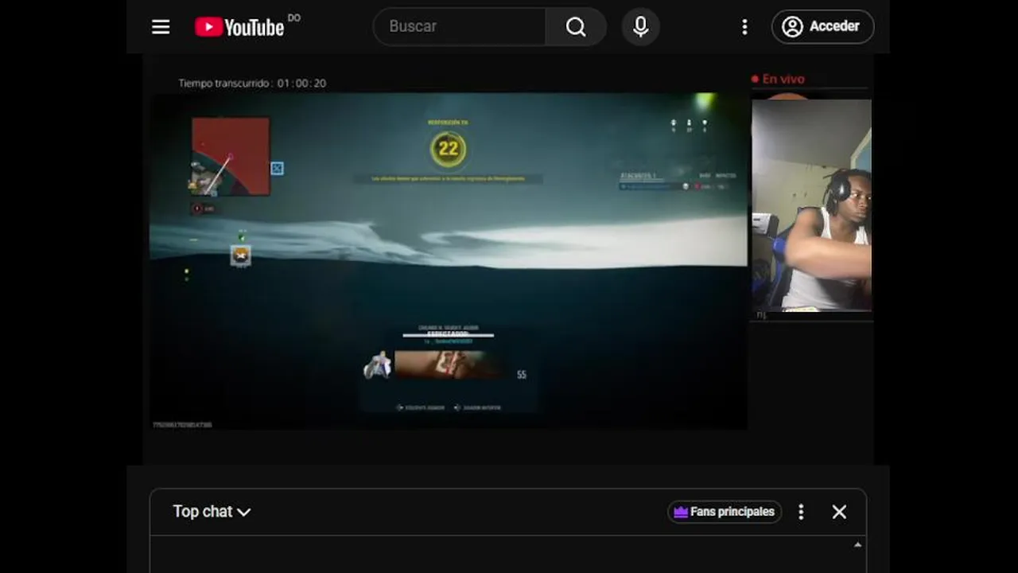This screenshot has height=573, width=1018.
Task: Click the magnifying glass search button
Action: pyautogui.click(x=576, y=27)
